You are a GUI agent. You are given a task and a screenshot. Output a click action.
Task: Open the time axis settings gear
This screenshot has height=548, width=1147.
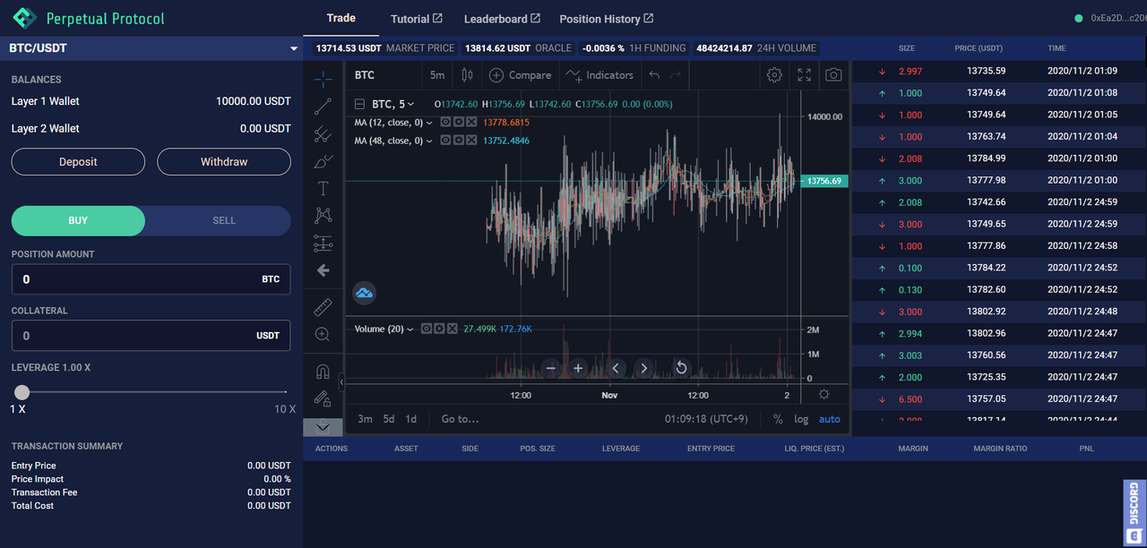tap(824, 395)
